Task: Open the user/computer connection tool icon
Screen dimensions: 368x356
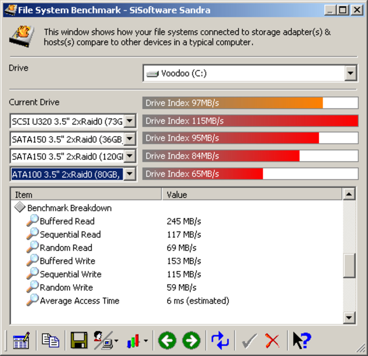Action: pyautogui.click(x=103, y=340)
